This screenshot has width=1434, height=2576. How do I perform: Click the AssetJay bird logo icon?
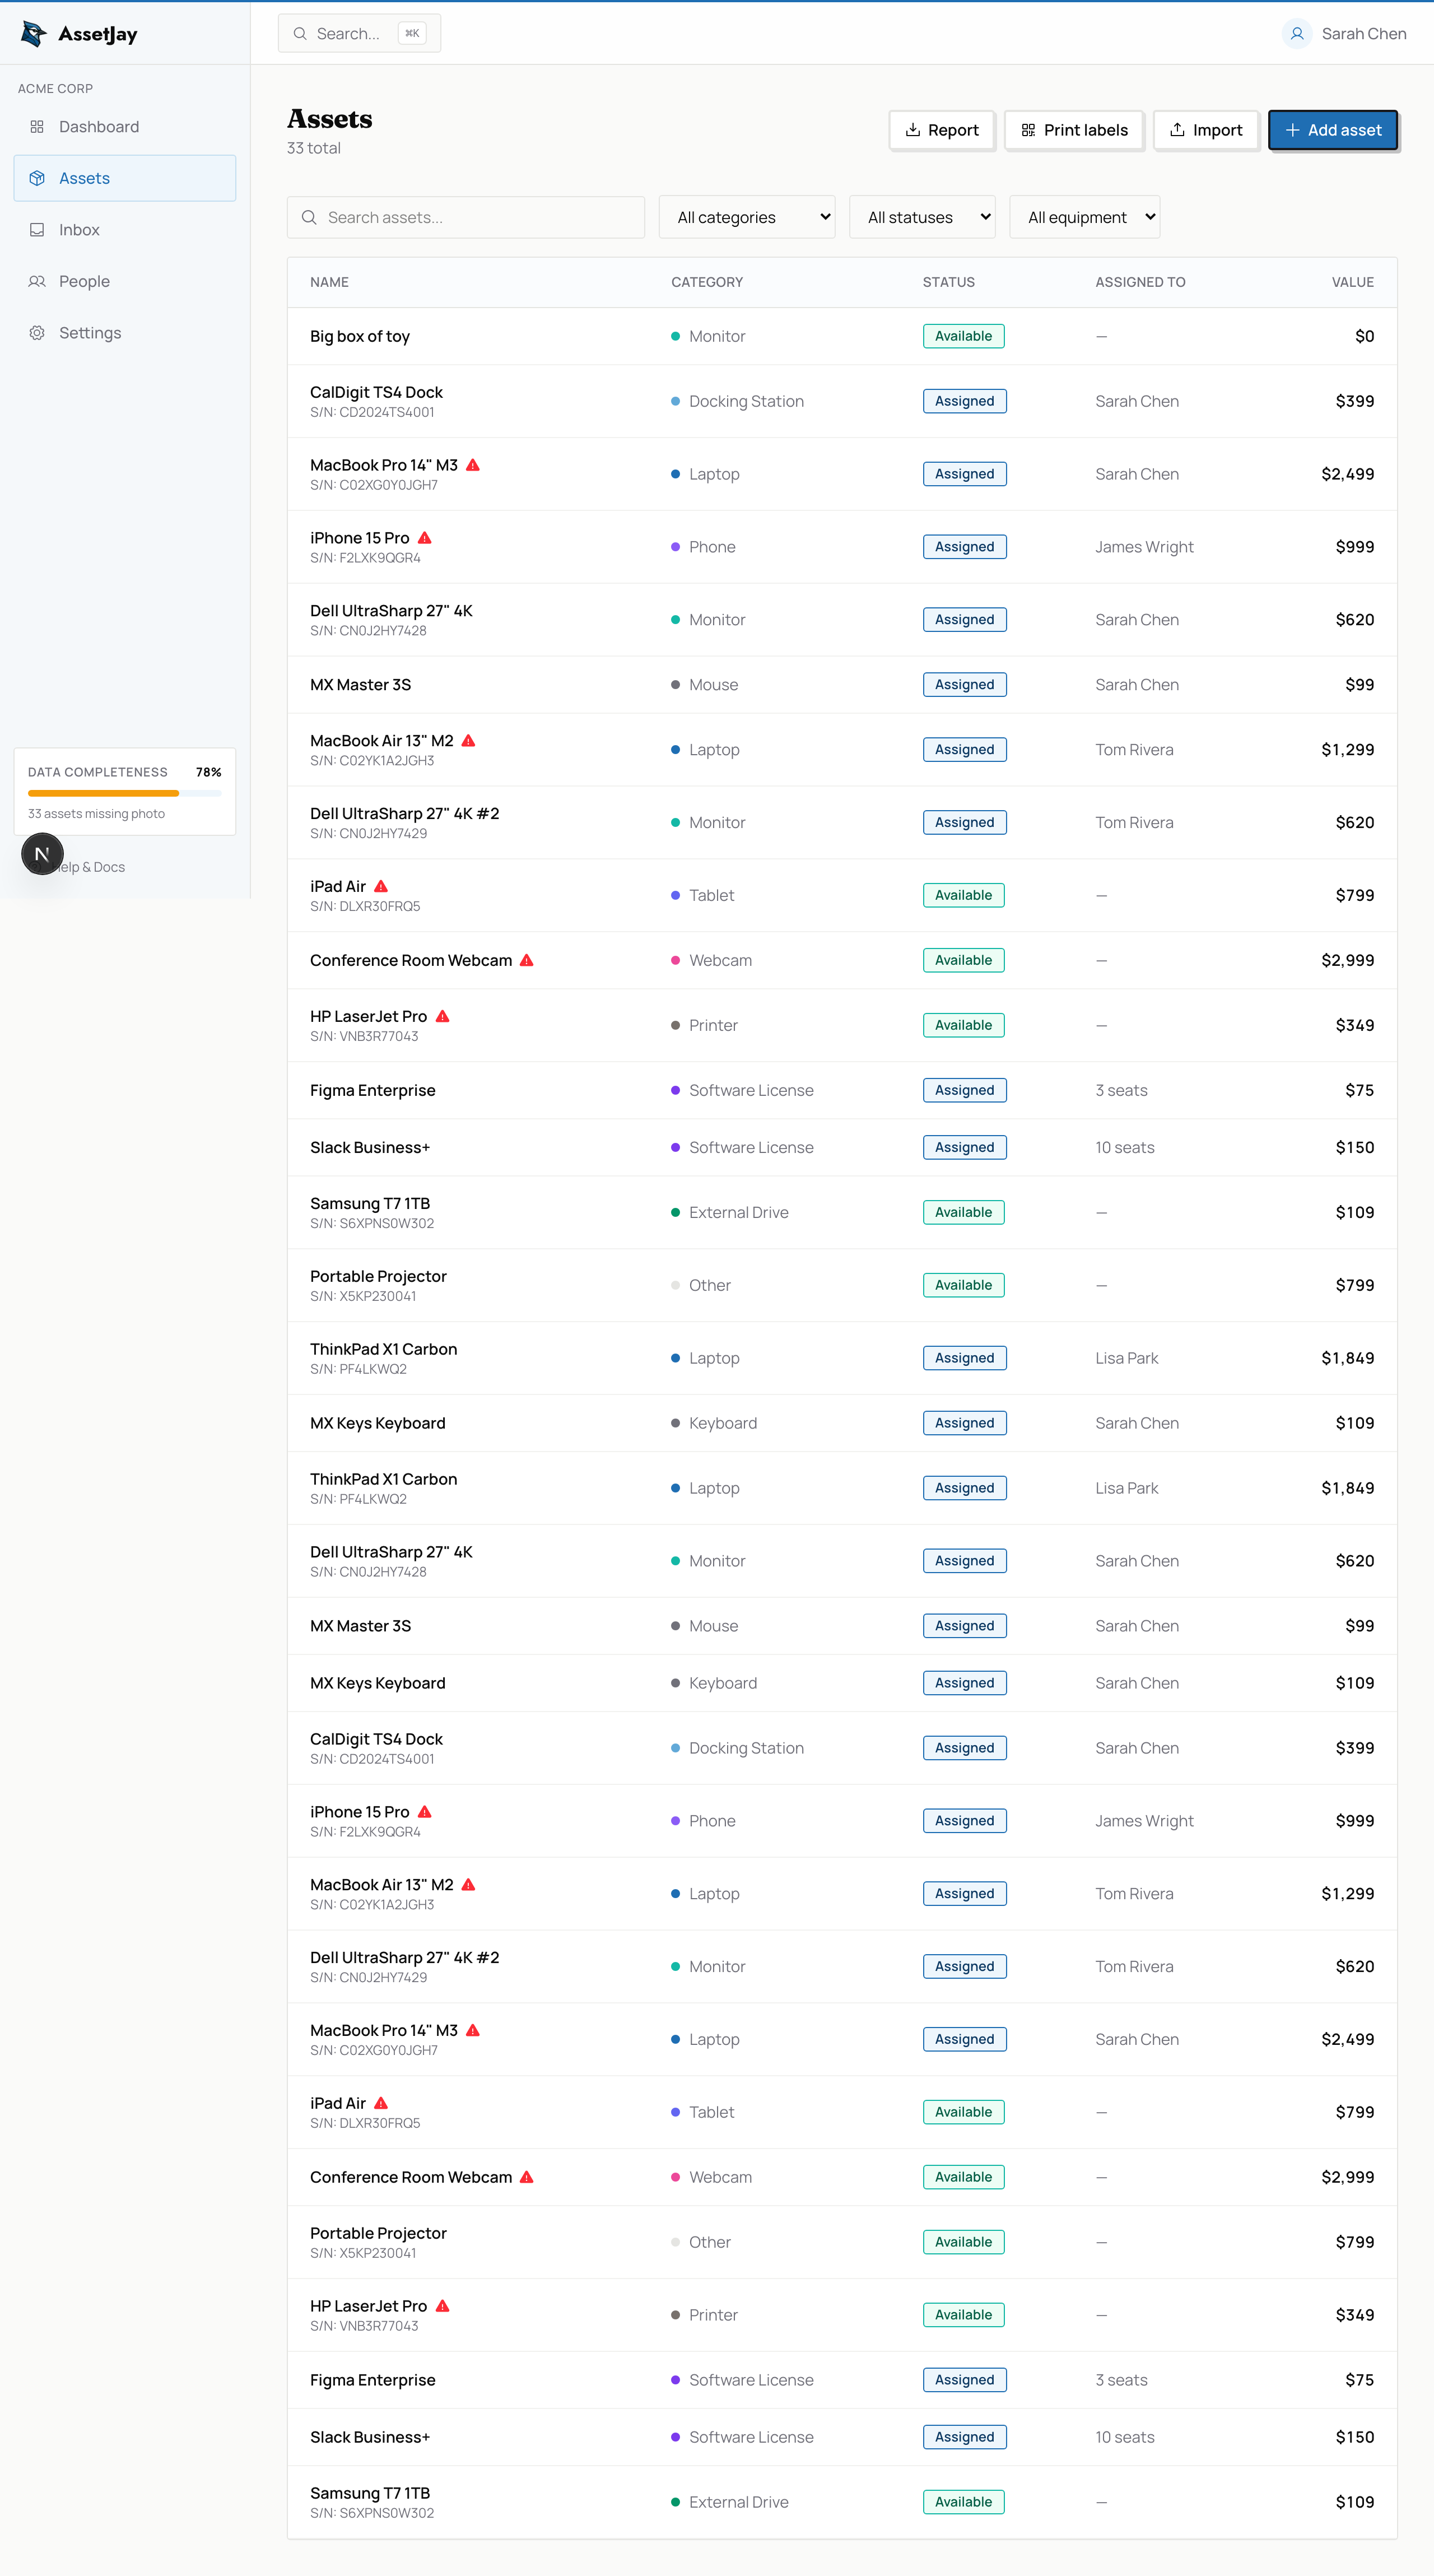pyautogui.click(x=33, y=34)
